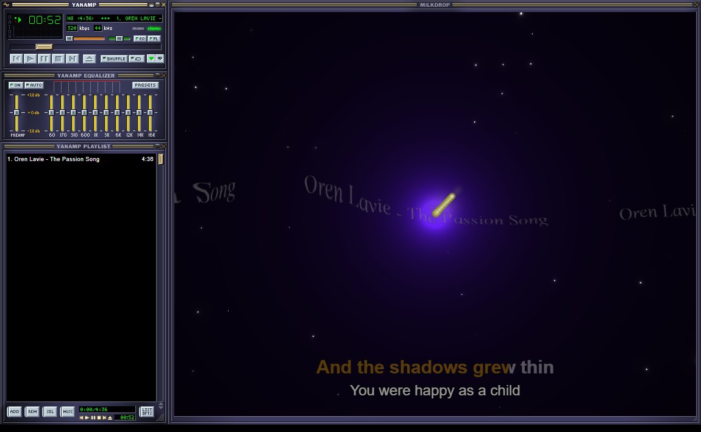Screen dimensions: 701x432
Task: Toggle the equalizer AUTO button
Action: [x=34, y=85]
